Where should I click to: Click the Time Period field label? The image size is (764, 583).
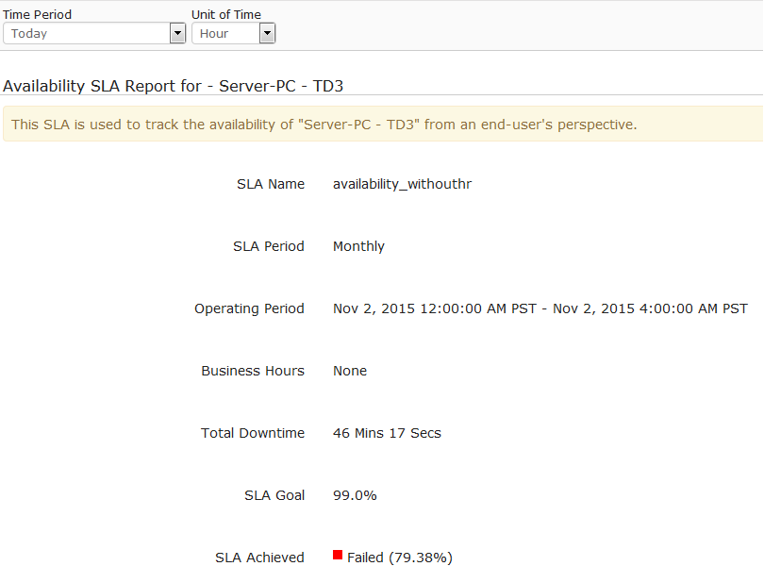pyautogui.click(x=37, y=14)
